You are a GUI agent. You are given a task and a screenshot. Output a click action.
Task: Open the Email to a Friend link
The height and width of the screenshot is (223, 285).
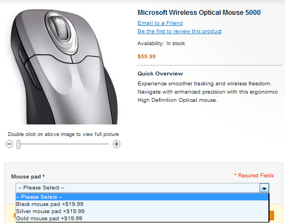160,23
